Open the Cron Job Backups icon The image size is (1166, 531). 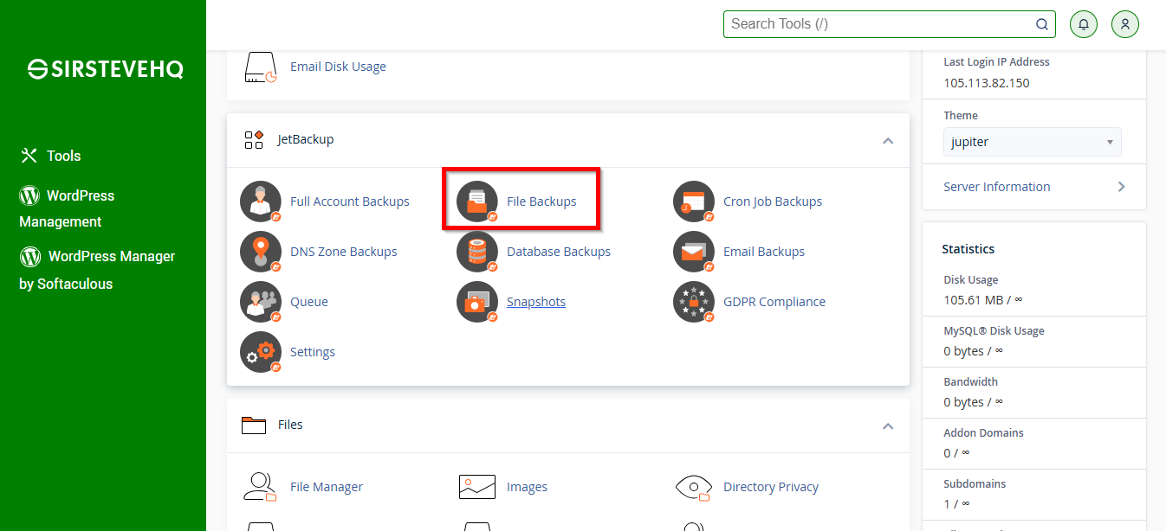tap(694, 202)
